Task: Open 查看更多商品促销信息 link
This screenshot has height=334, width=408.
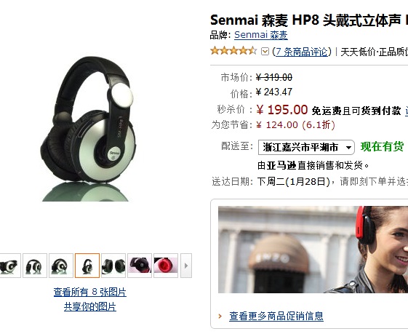Action: click(x=276, y=316)
